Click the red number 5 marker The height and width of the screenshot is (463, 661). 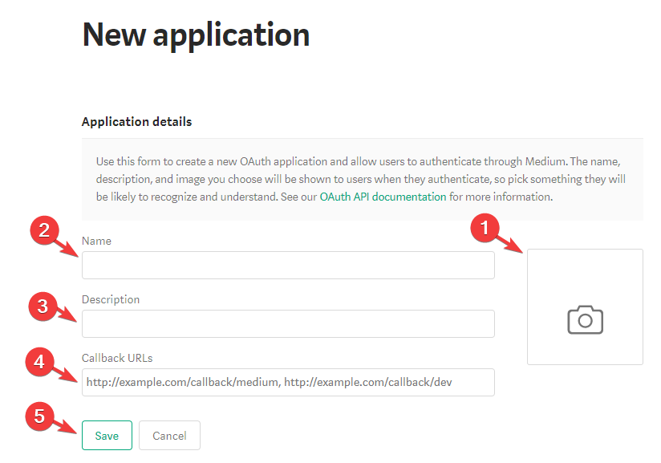[39, 416]
